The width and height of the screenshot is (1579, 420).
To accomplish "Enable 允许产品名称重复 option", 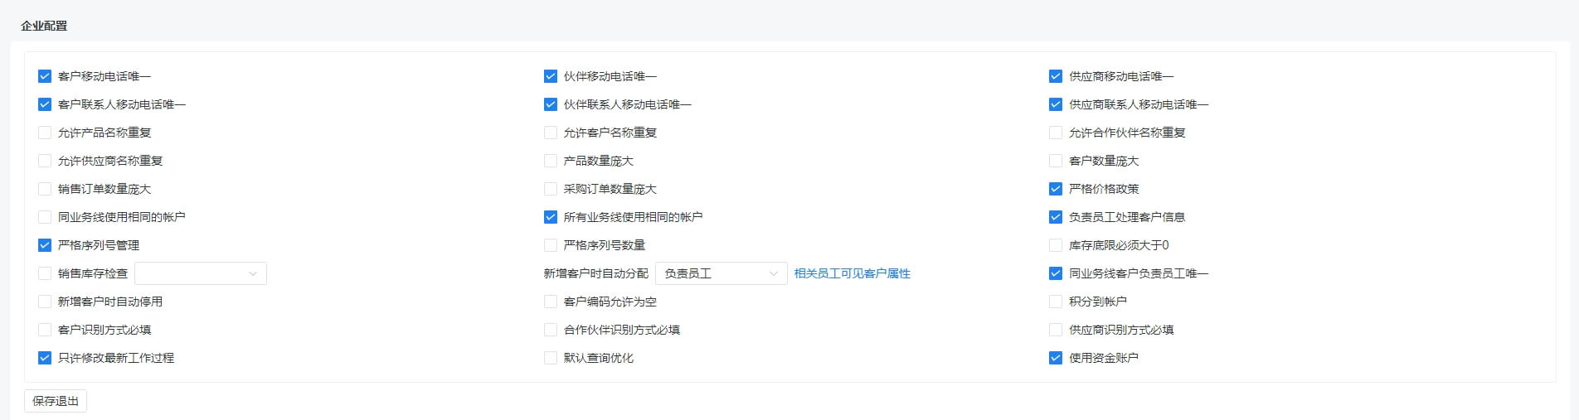I will 45,133.
